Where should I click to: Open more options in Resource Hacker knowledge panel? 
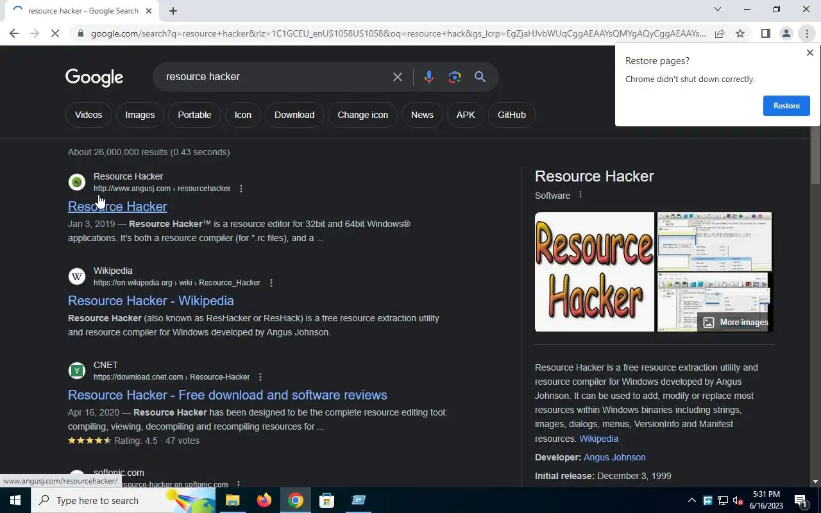click(x=580, y=195)
